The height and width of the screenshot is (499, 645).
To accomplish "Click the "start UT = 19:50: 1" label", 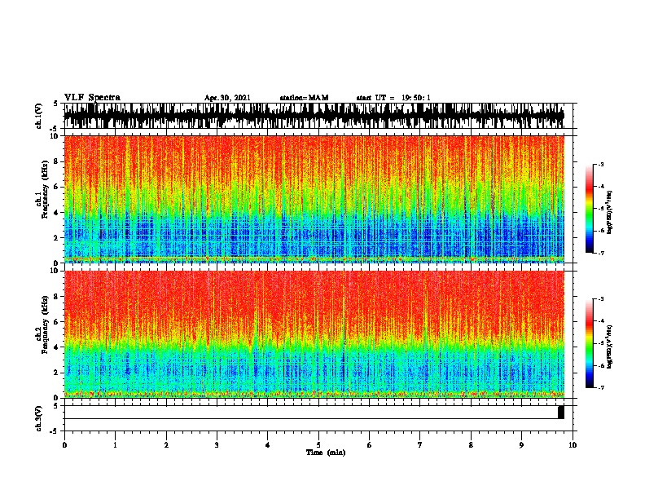I will (x=393, y=98).
